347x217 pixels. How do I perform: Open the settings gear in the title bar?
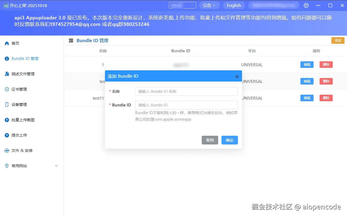coord(306,5)
